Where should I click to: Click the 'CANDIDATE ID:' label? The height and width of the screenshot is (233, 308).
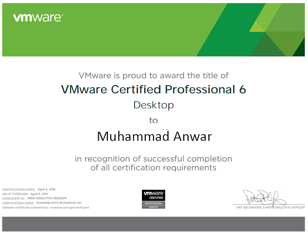[13, 198]
